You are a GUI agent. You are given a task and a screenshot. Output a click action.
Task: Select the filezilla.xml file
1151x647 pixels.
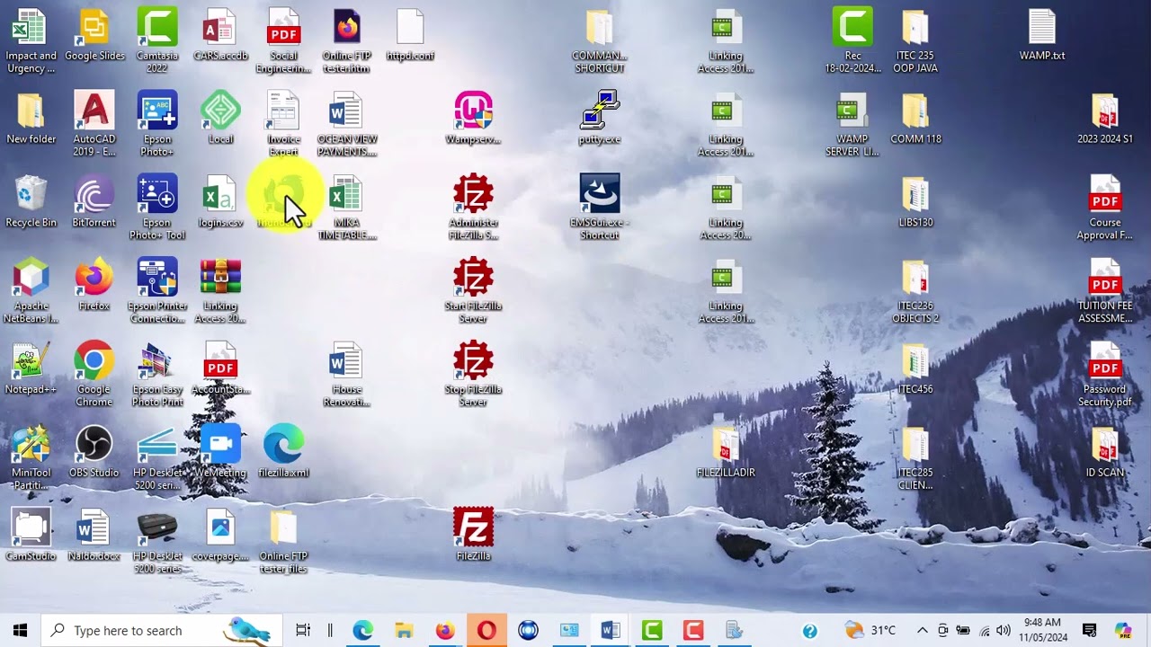pos(283,453)
